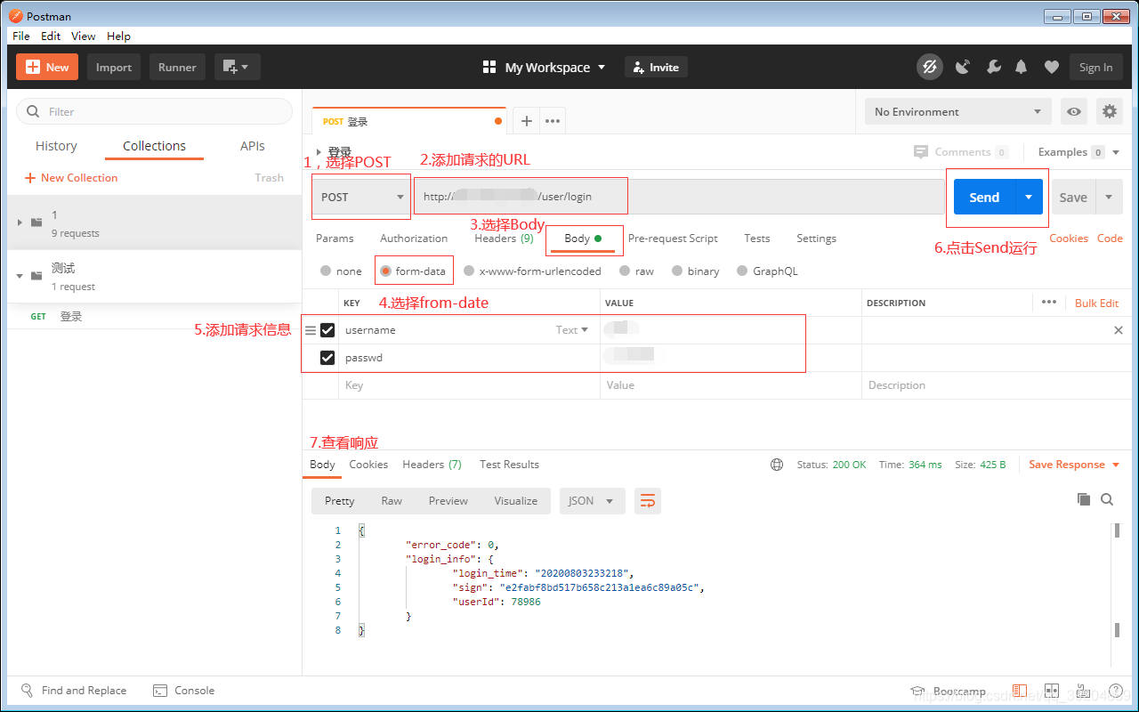Open the No Environment dropdown

(957, 111)
